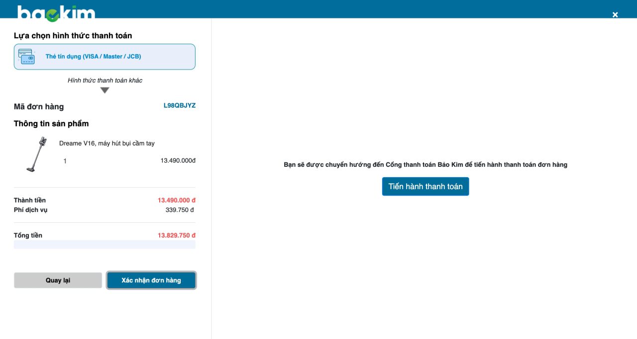Screen dimensions: 637x339
Task: Click the 'Mã đơn hàng' label
Action: click(39, 107)
